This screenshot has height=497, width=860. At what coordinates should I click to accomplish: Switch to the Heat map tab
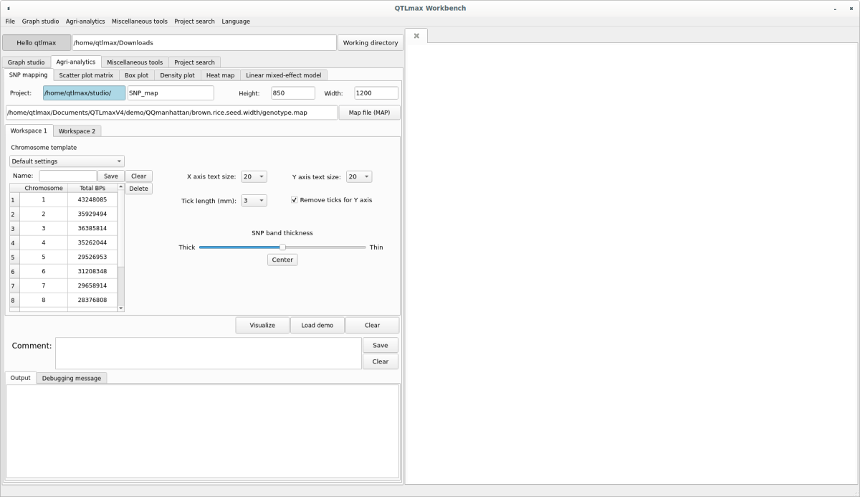click(220, 75)
